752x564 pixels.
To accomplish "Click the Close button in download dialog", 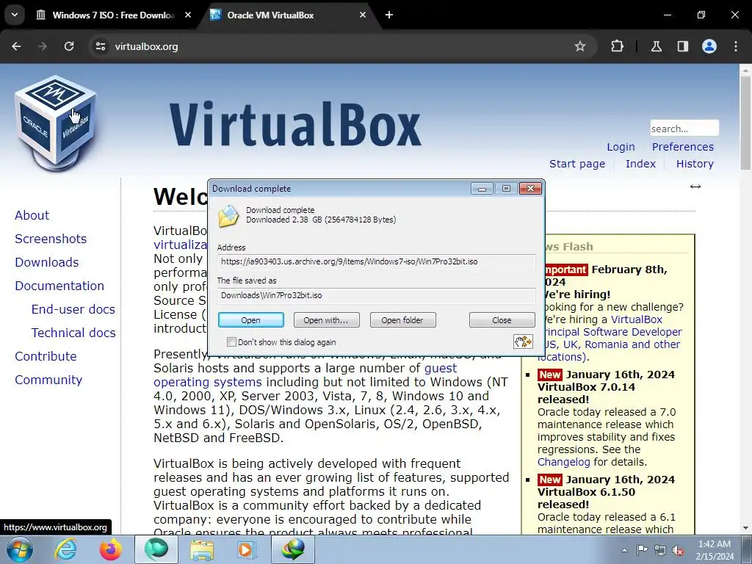I will [502, 320].
